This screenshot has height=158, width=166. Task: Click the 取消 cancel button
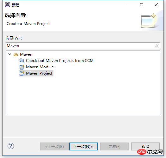145,146
